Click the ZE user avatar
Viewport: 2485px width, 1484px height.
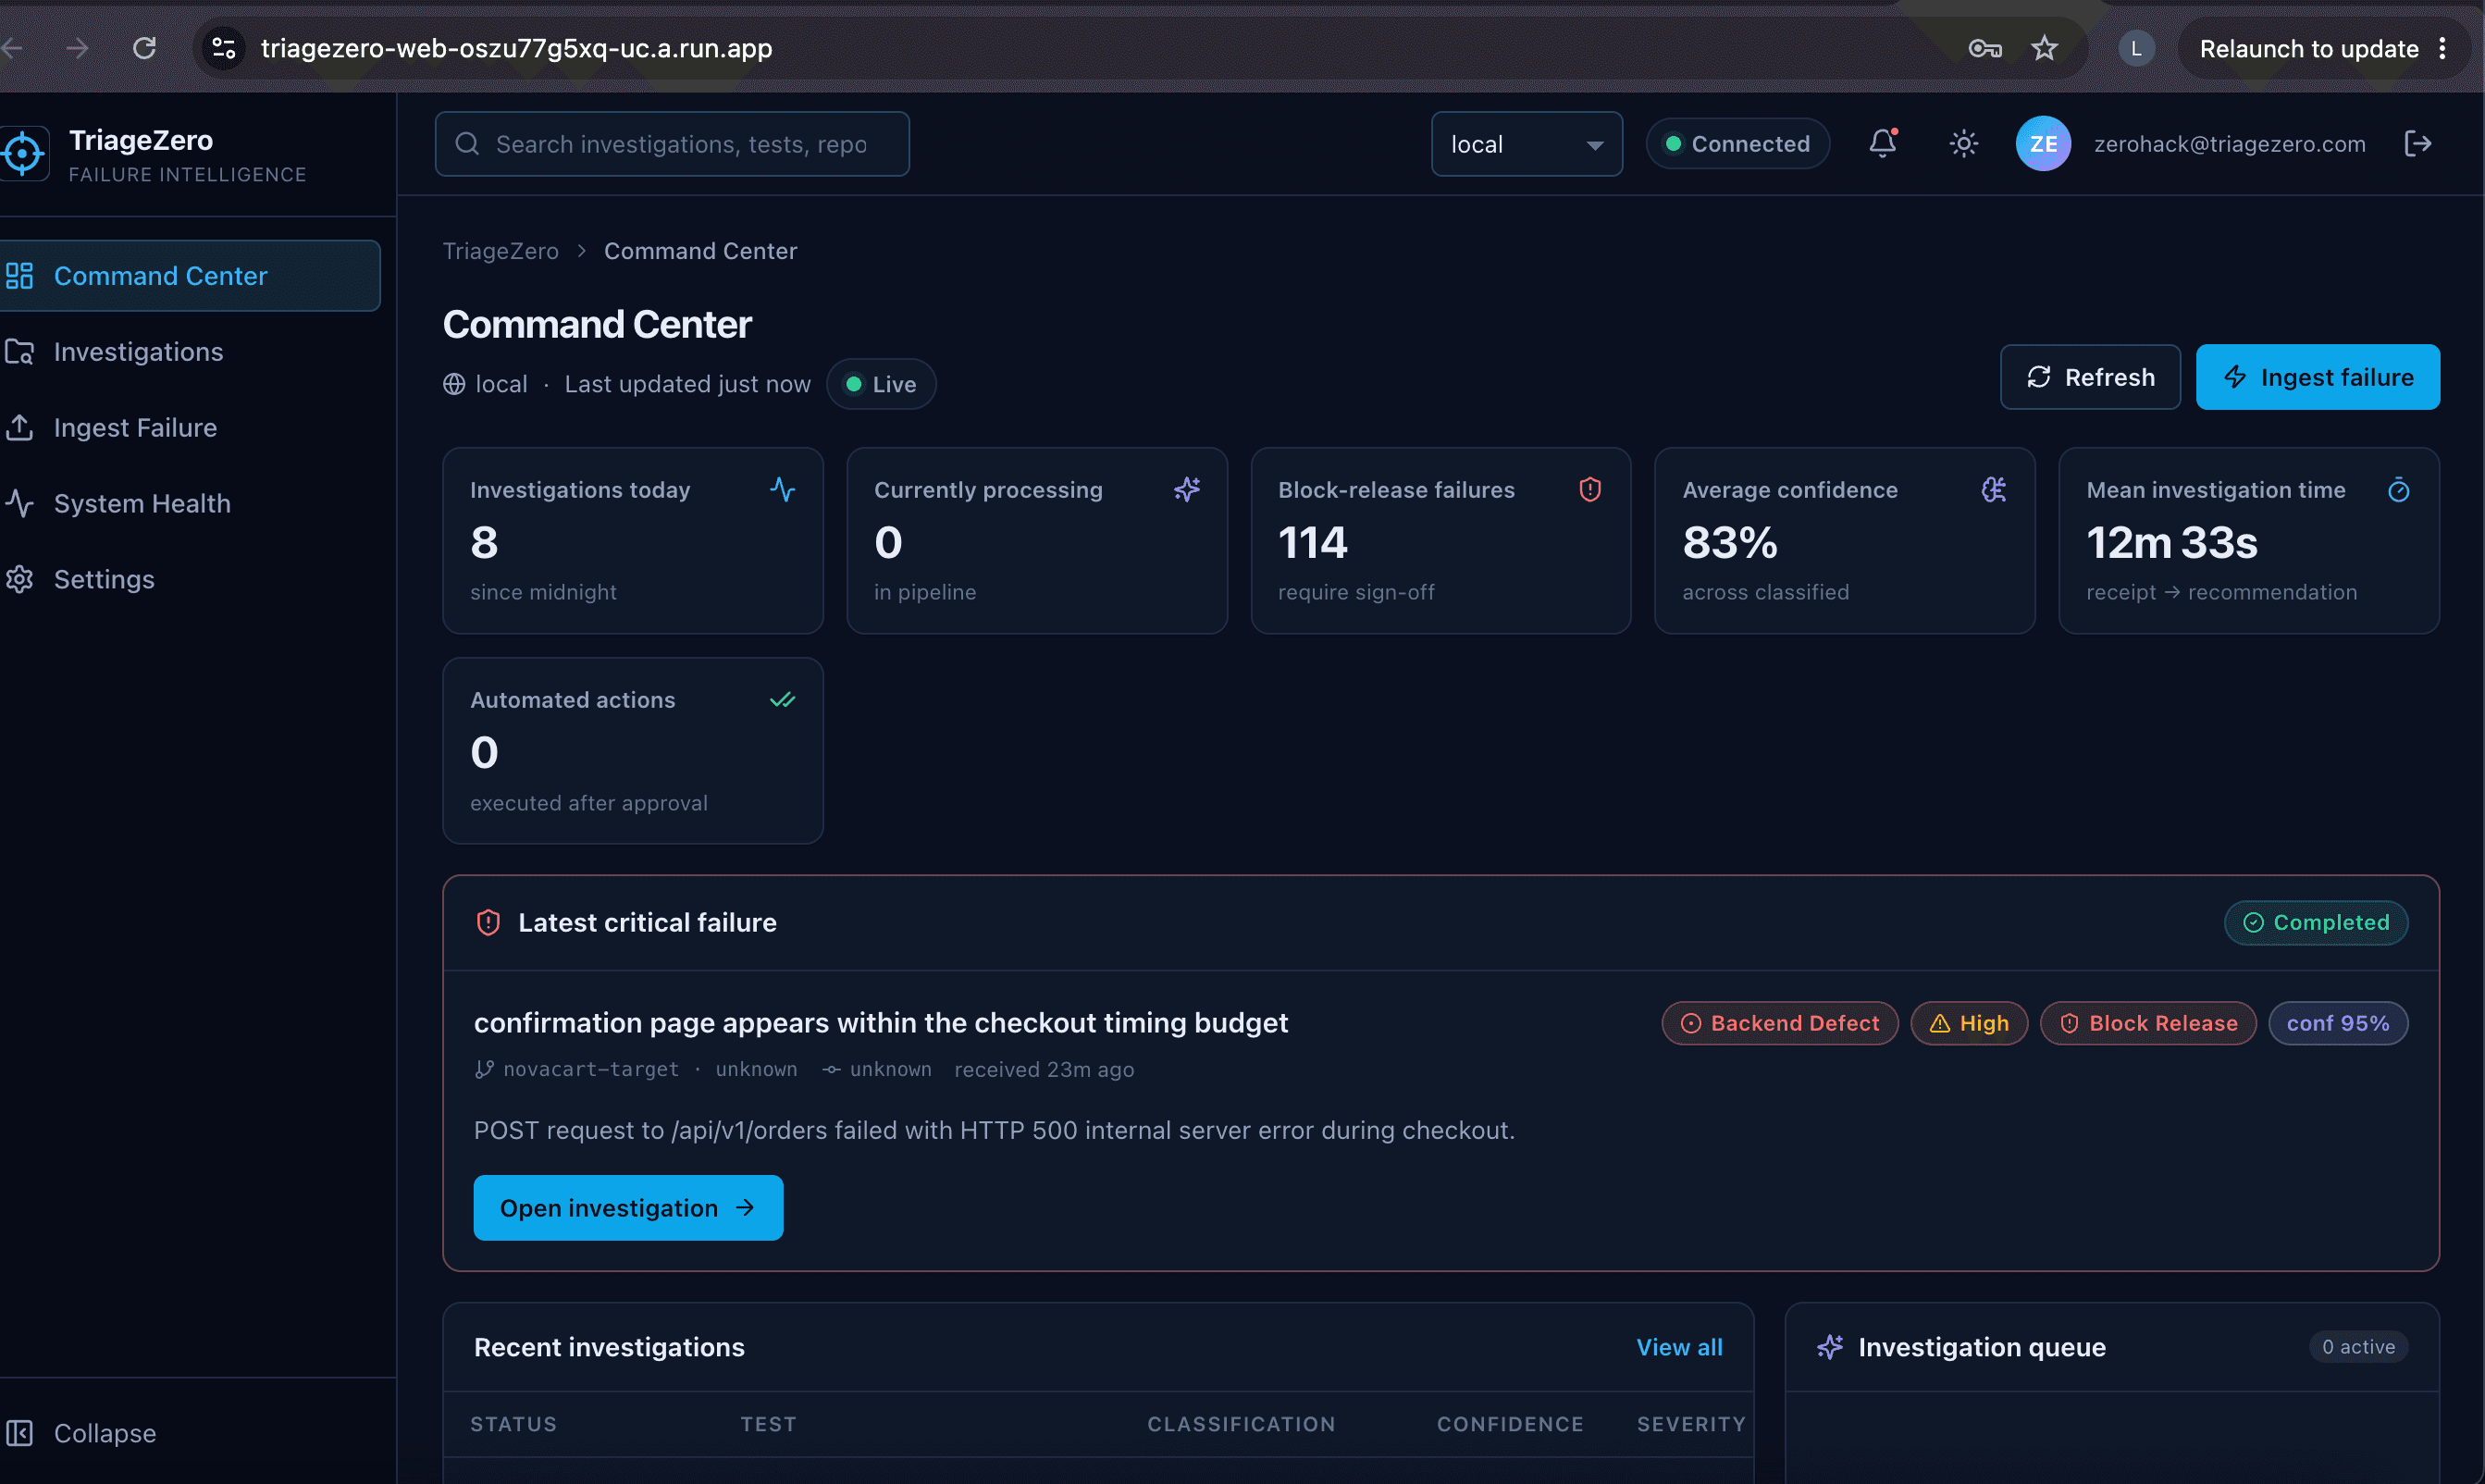2043,143
